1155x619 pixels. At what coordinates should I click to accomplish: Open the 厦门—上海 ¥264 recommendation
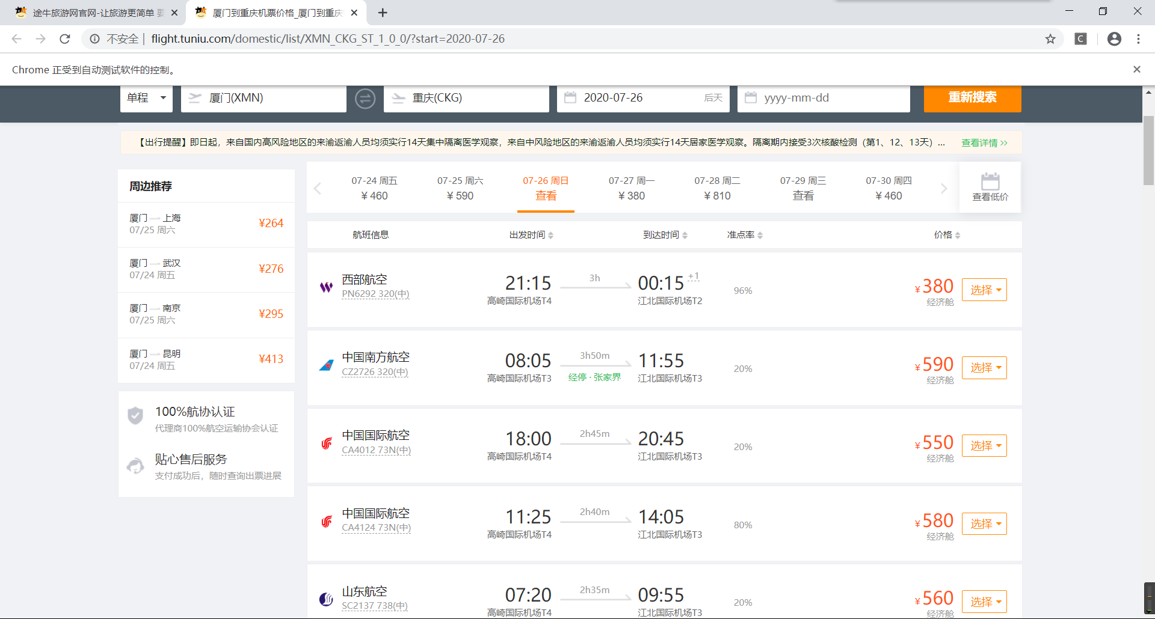coord(206,224)
